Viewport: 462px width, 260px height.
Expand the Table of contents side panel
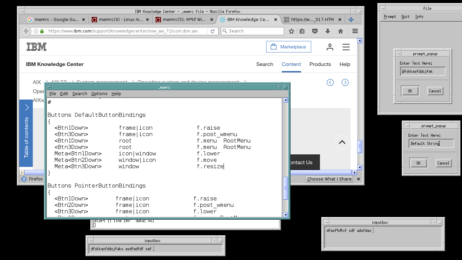tap(26, 133)
